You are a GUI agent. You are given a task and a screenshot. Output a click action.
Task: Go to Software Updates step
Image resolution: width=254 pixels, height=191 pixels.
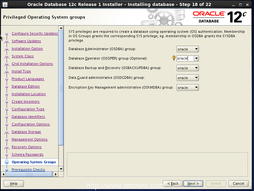pos(26,41)
